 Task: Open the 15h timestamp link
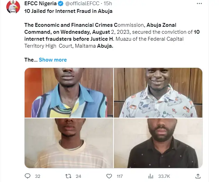pyautogui.click(x=108, y=4)
